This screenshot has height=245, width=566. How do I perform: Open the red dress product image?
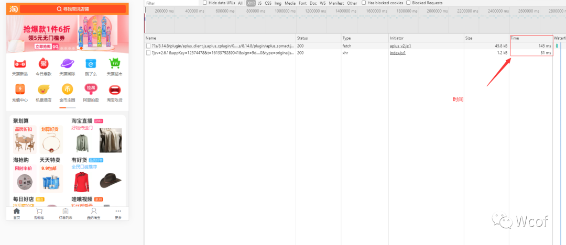(82, 182)
